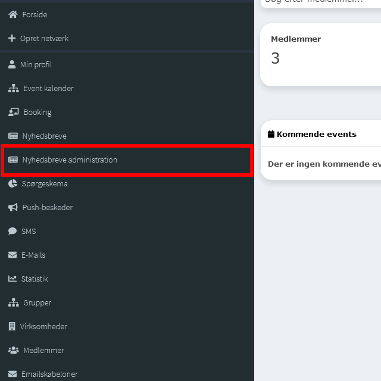The height and width of the screenshot is (381, 381).
Task: Click the Virksomheder building icon
Action: click(12, 326)
